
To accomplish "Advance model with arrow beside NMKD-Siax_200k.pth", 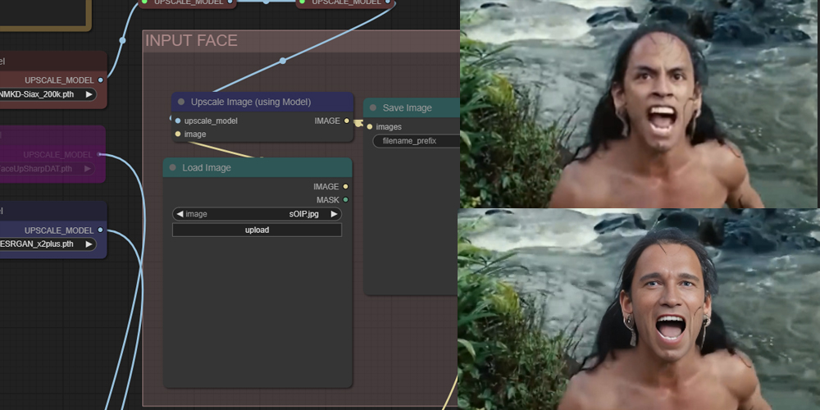I will (x=89, y=94).
